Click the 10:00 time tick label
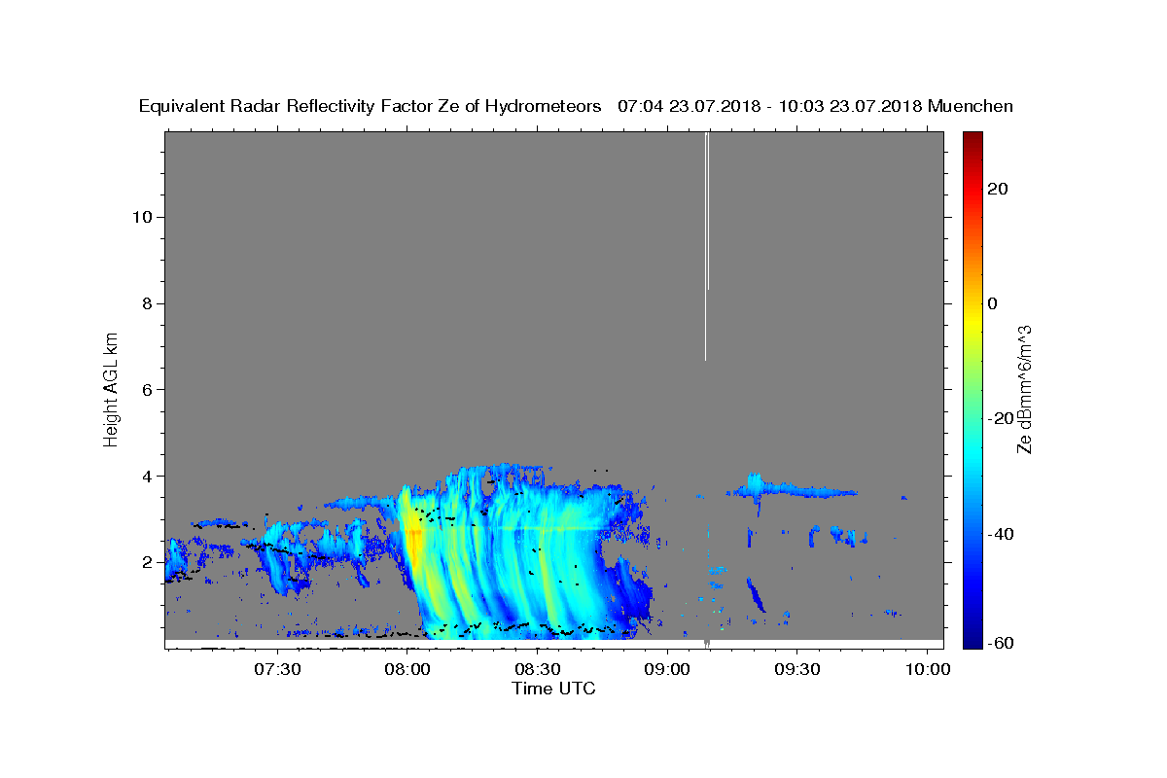This screenshot has height=778, width=1167. 927,669
